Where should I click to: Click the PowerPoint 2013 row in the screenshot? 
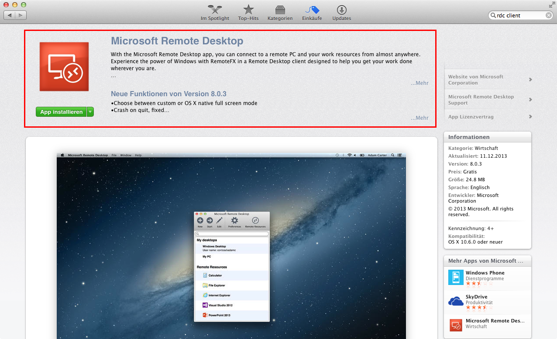(232, 315)
